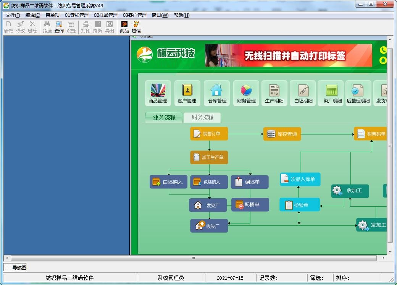The width and height of the screenshot is (397, 285).
Task: Click the 发加工 gear node
Action: (x=371, y=225)
